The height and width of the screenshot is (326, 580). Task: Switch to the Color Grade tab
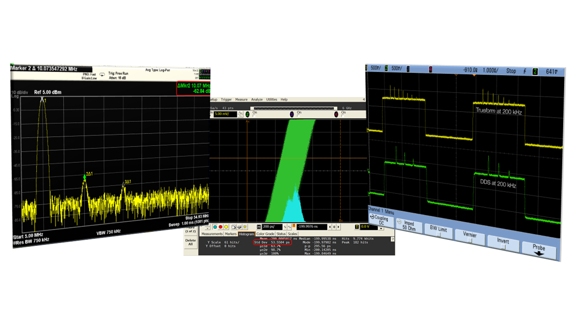[265, 234]
